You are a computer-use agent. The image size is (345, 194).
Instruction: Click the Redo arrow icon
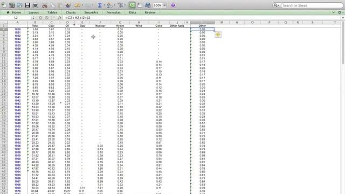click(87, 5)
